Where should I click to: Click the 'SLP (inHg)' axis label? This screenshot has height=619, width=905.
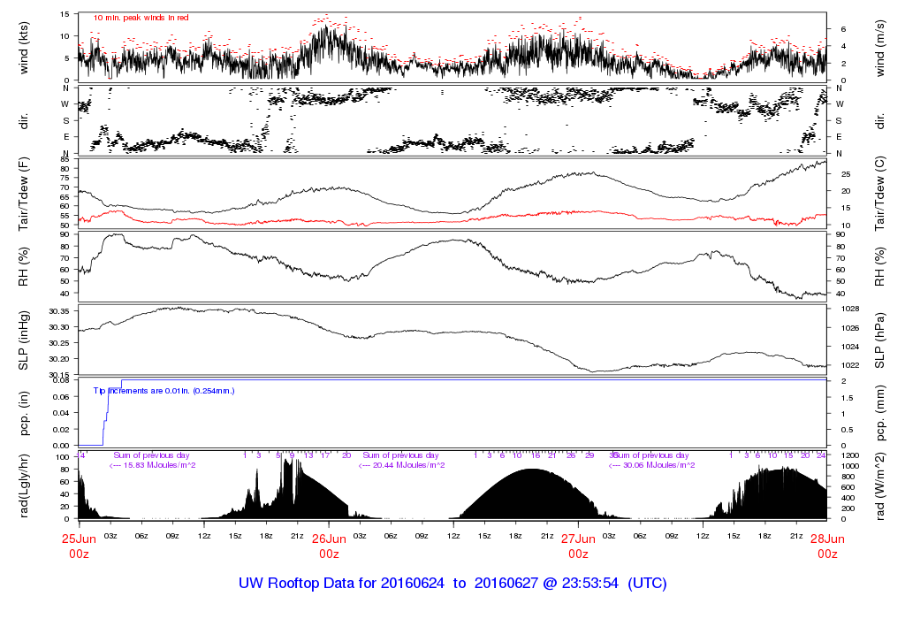(24, 340)
